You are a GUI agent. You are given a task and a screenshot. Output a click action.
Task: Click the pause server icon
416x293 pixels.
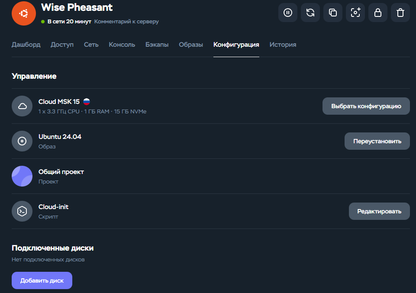[288, 13]
